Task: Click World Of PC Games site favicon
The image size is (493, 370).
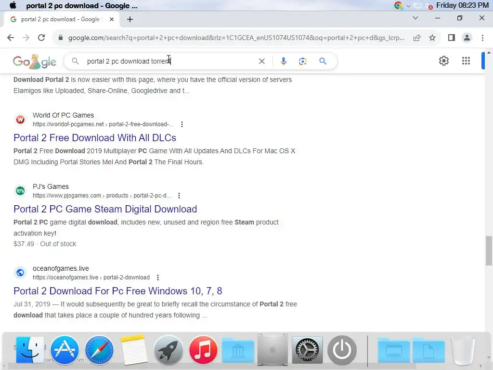Action: click(20, 119)
